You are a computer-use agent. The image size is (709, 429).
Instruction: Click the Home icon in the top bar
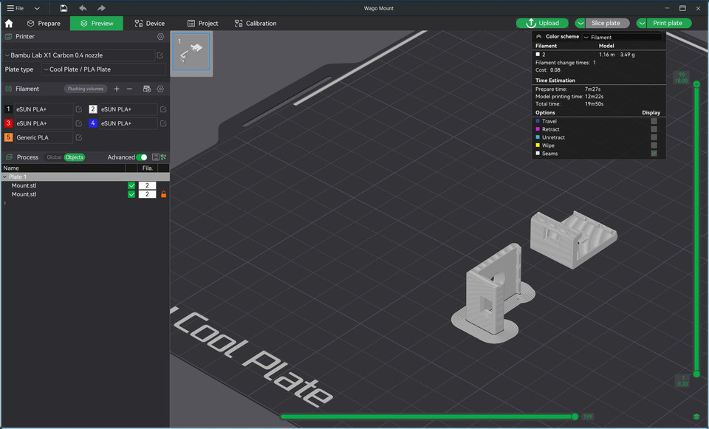pos(8,23)
